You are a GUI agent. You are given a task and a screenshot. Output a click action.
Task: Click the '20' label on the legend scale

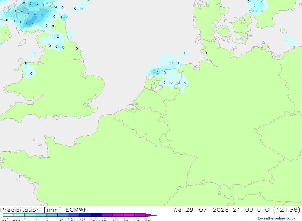(x=82, y=219)
